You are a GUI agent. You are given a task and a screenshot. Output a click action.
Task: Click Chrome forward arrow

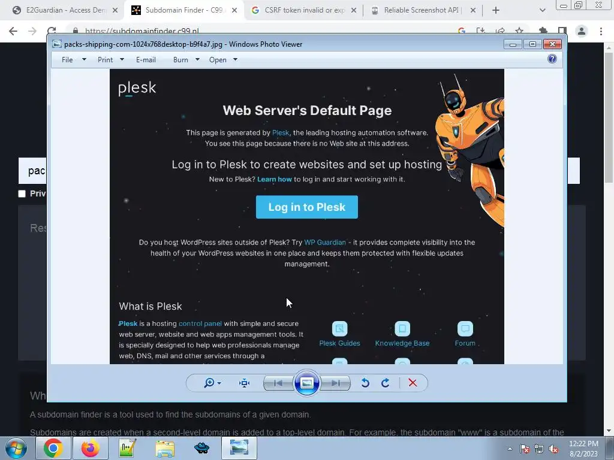32,31
